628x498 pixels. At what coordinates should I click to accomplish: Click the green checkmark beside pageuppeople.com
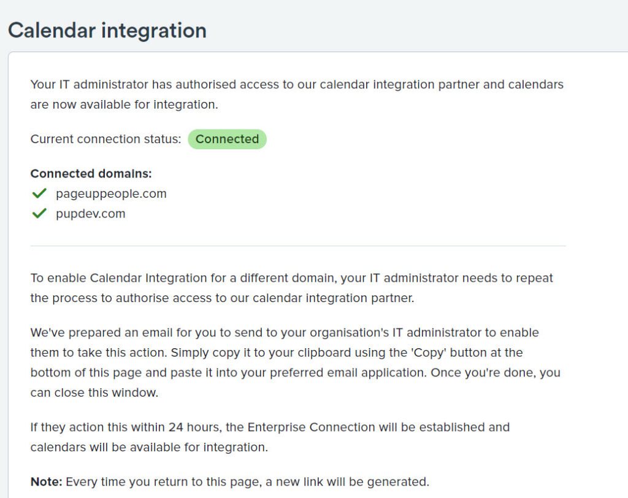point(39,194)
